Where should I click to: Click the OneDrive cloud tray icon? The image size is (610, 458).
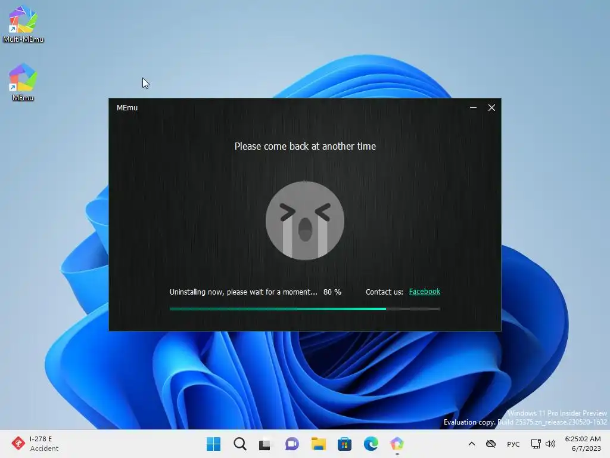[x=491, y=444]
